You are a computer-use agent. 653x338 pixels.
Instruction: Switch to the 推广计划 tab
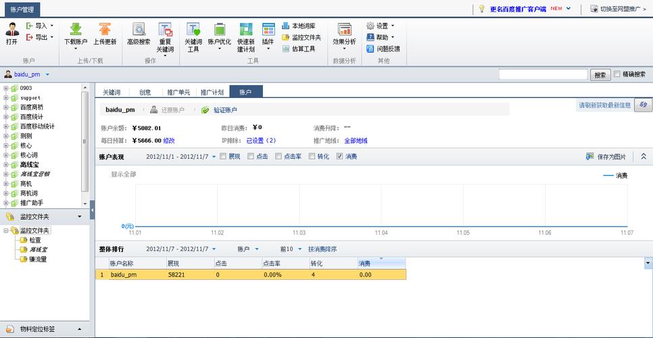212,92
